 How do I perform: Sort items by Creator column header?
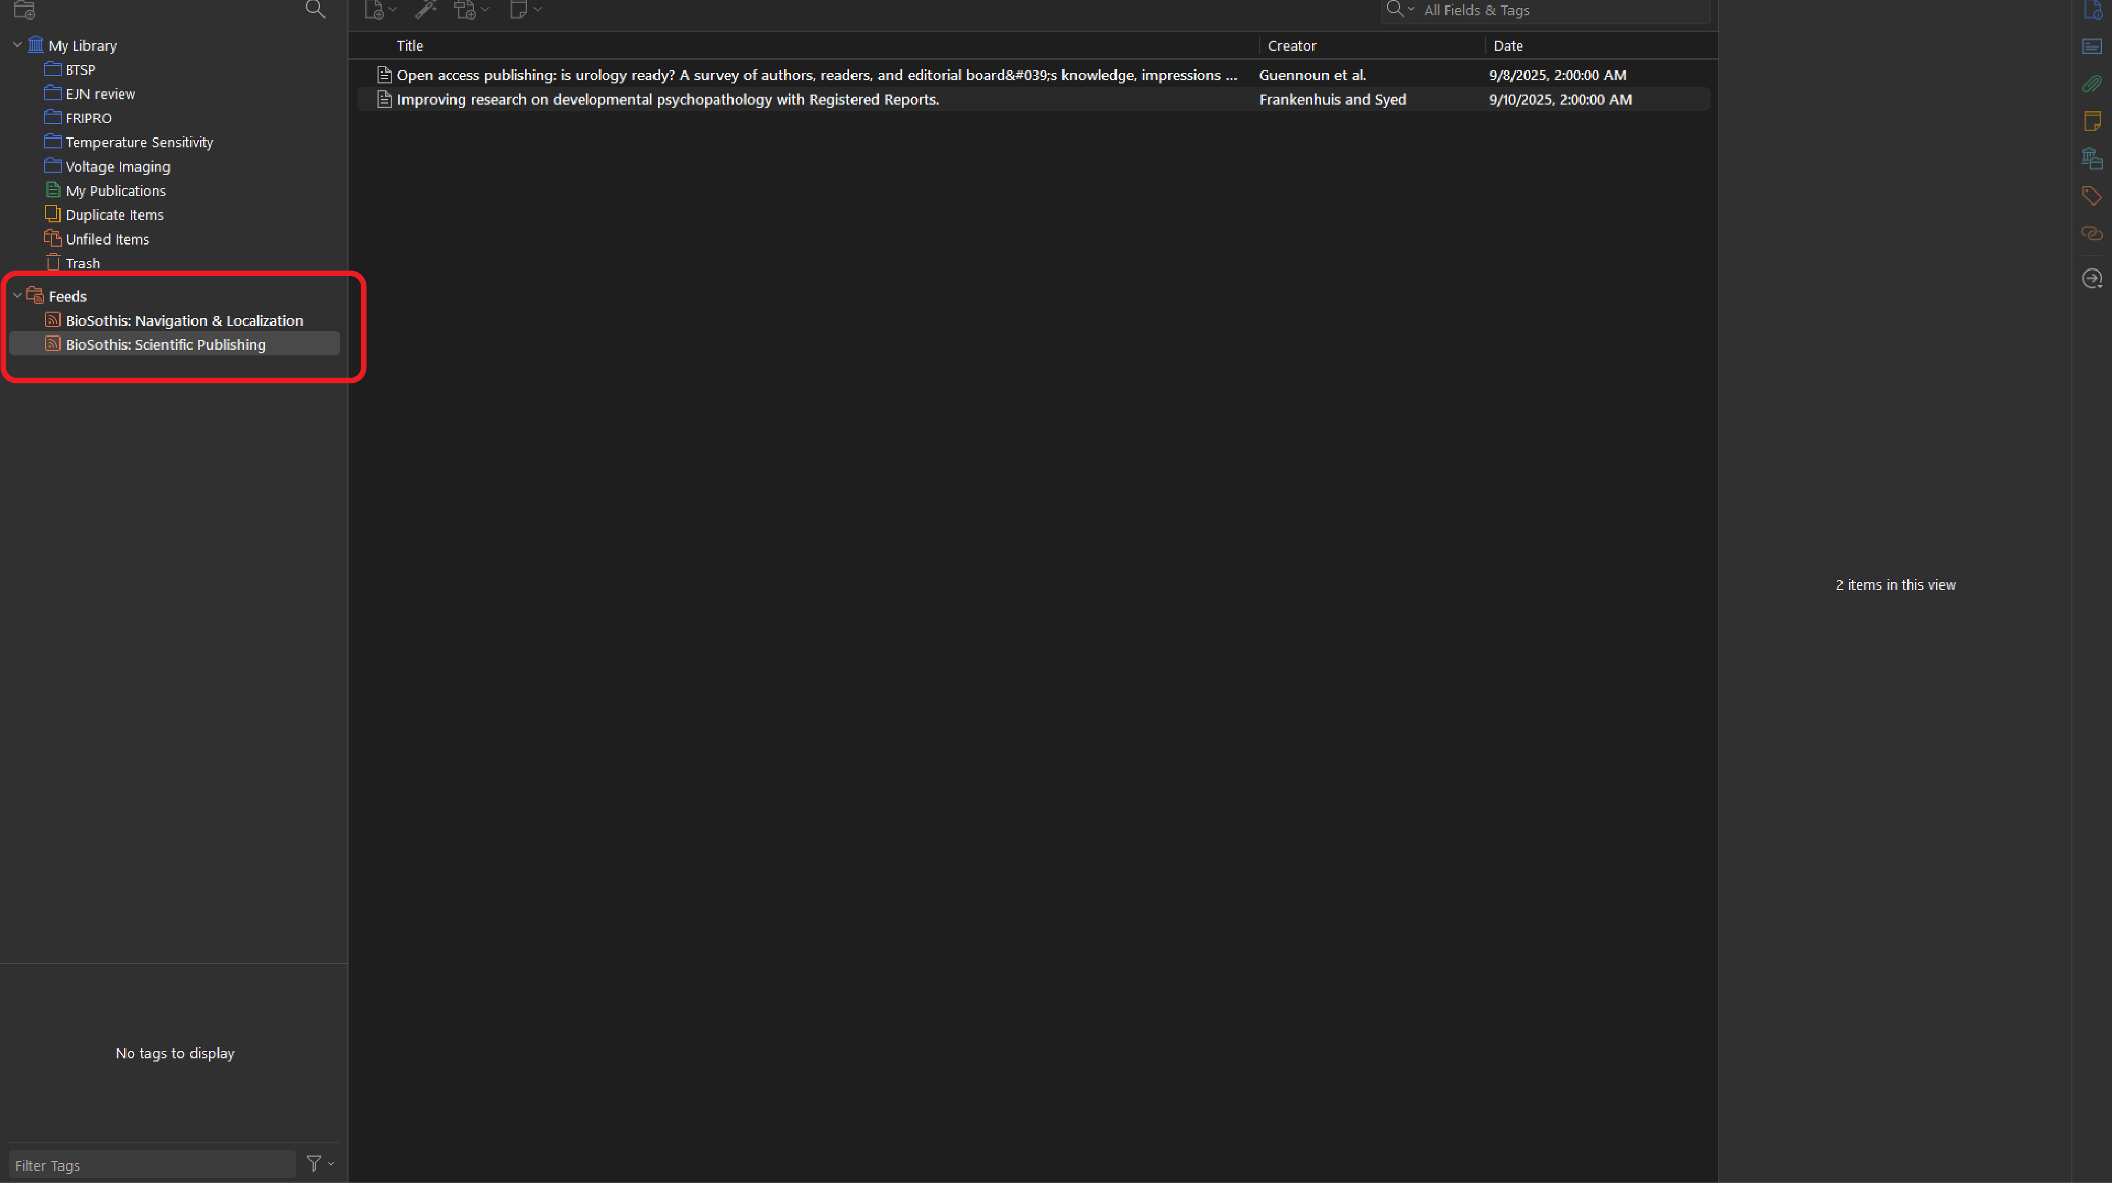point(1291,46)
